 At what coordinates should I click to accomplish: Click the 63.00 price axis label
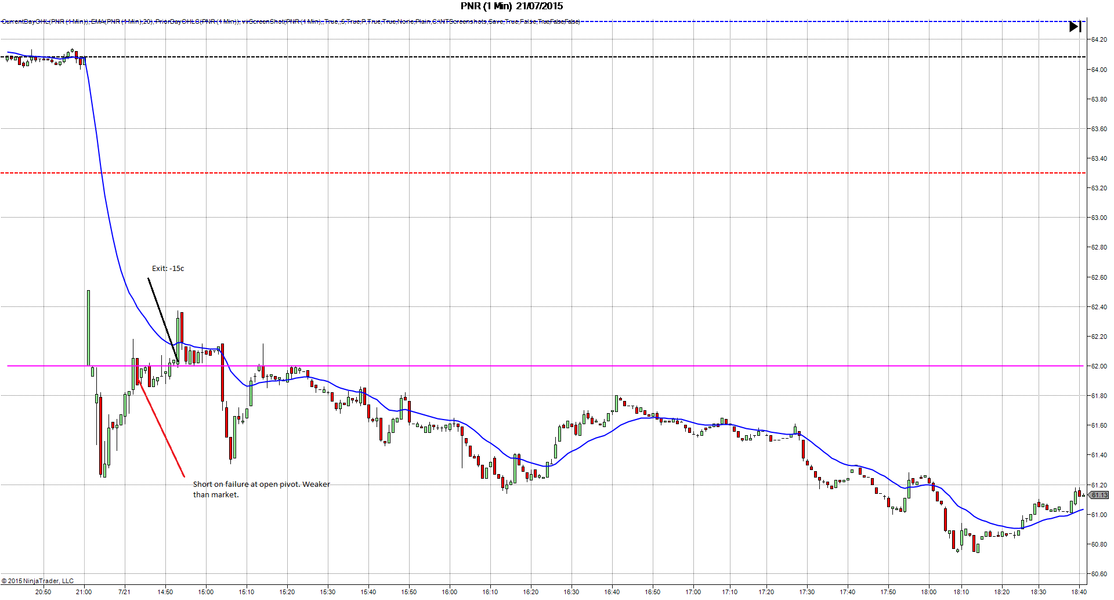1099,218
